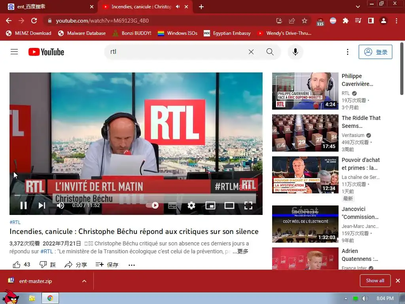Reload the current page

click(x=34, y=21)
